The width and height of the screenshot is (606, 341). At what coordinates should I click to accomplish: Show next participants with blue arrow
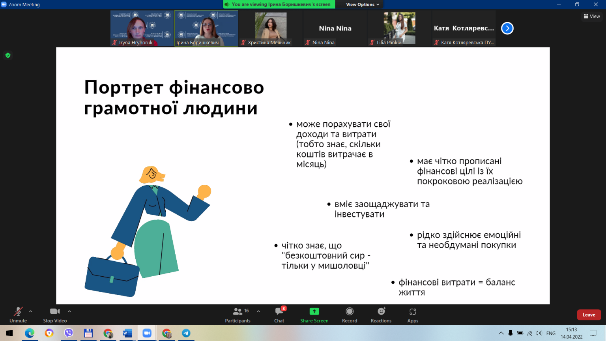(507, 28)
